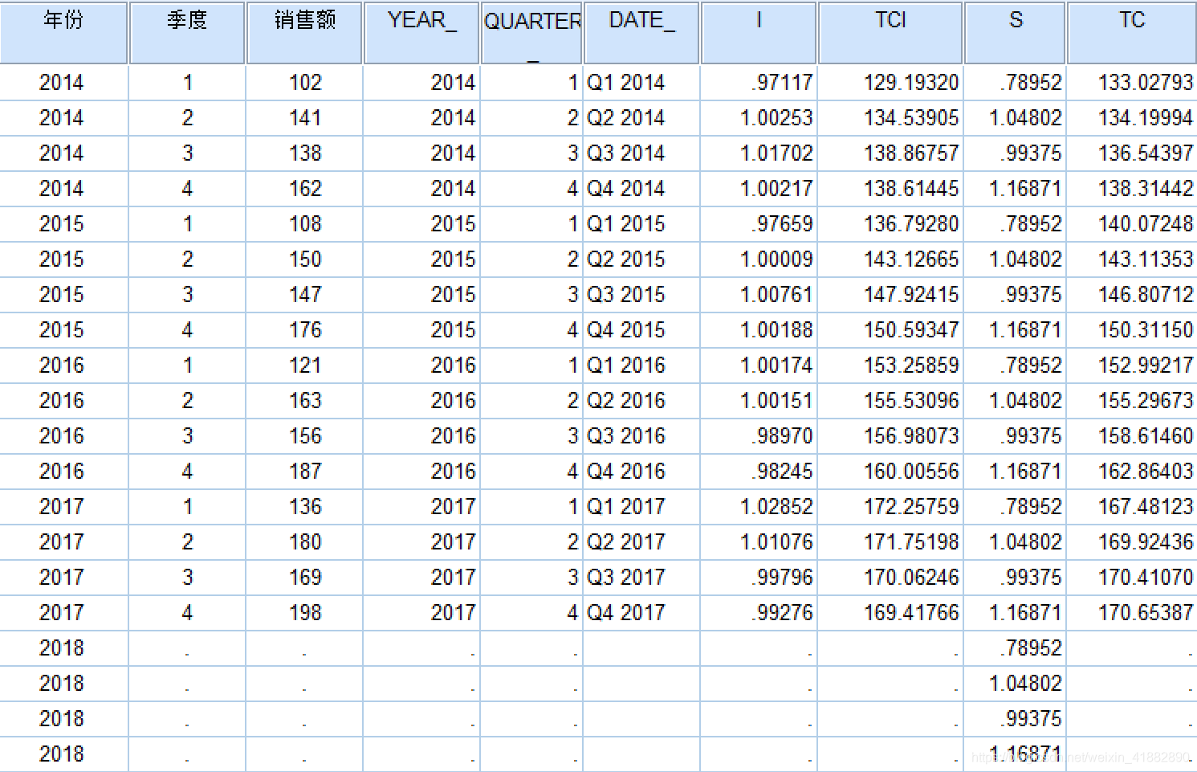Click the Q2 2015 date cell
The height and width of the screenshot is (772, 1197).
coord(641,259)
